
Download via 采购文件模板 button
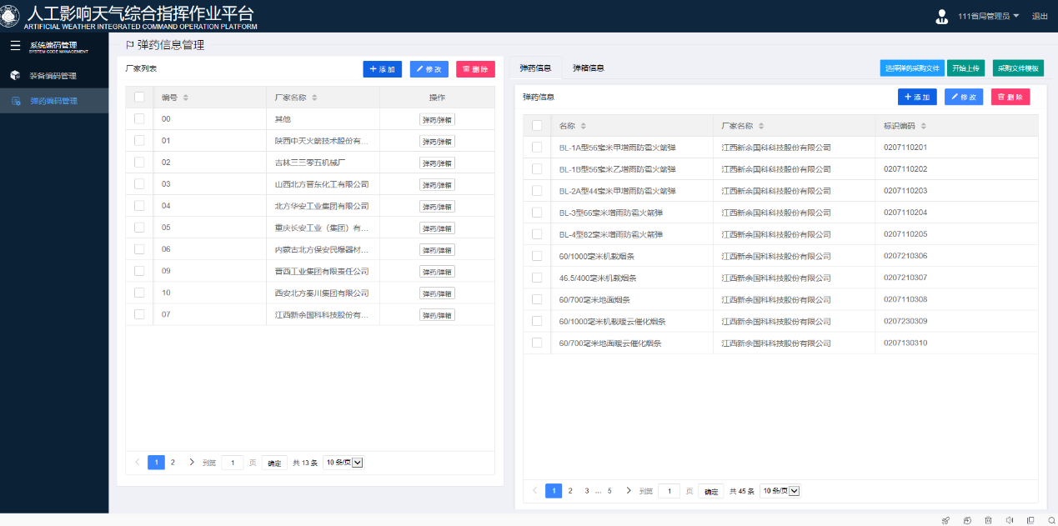[x=1018, y=68]
